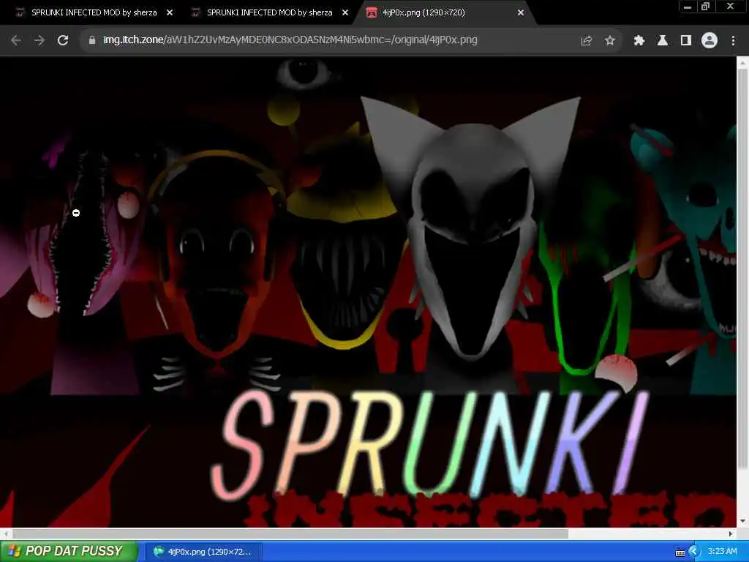The width and height of the screenshot is (749, 562).
Task: Click horizontal scrollbar right arrow
Action: pos(731,533)
